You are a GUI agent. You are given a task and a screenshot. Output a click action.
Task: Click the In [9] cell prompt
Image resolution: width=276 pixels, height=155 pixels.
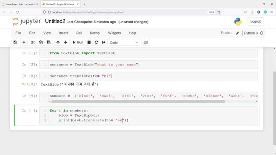tap(30, 96)
